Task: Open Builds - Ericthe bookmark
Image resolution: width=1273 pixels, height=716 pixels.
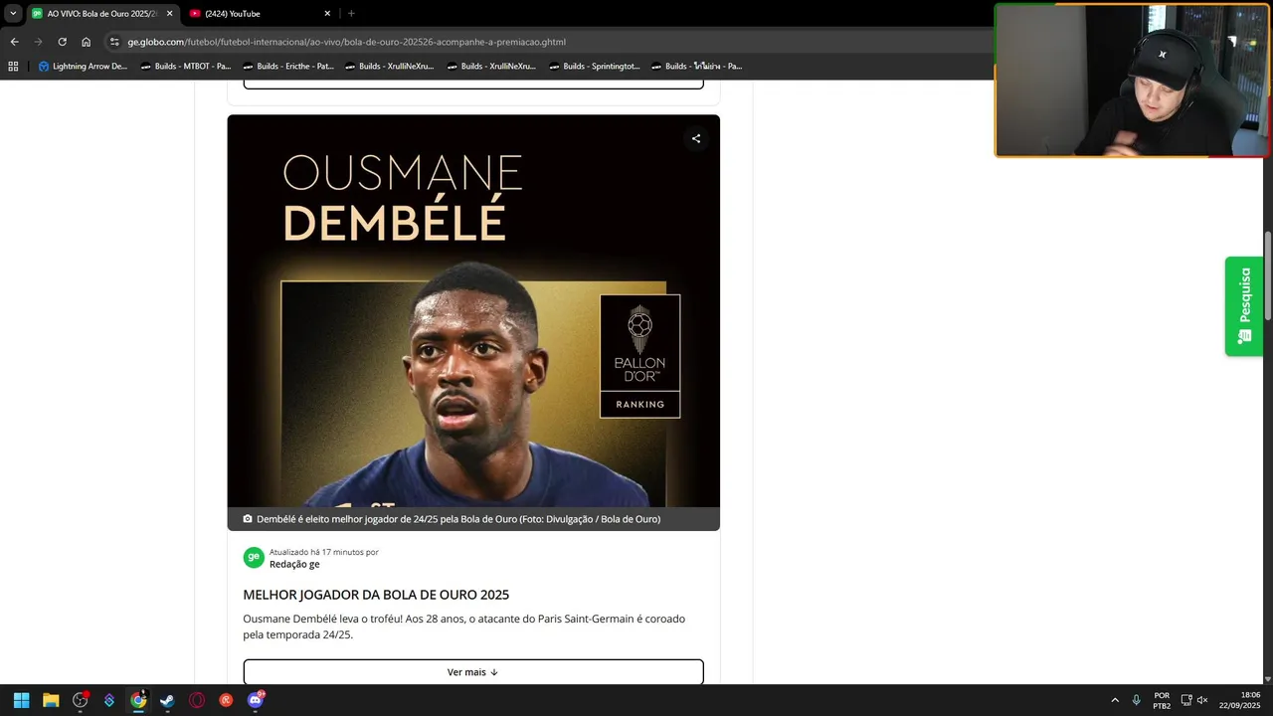Action: click(x=288, y=67)
